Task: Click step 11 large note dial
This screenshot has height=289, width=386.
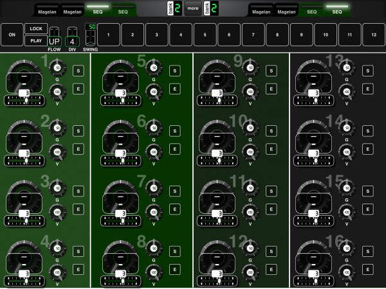Action: pyautogui.click(x=217, y=197)
